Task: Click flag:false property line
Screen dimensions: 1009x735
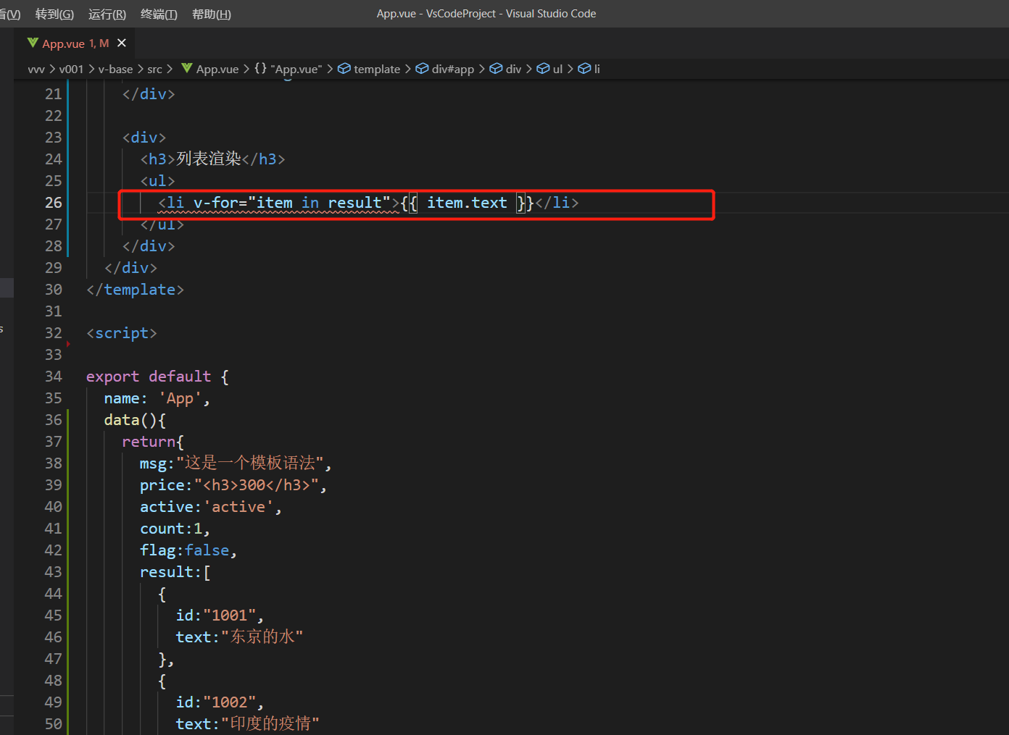Action: pyautogui.click(x=188, y=550)
